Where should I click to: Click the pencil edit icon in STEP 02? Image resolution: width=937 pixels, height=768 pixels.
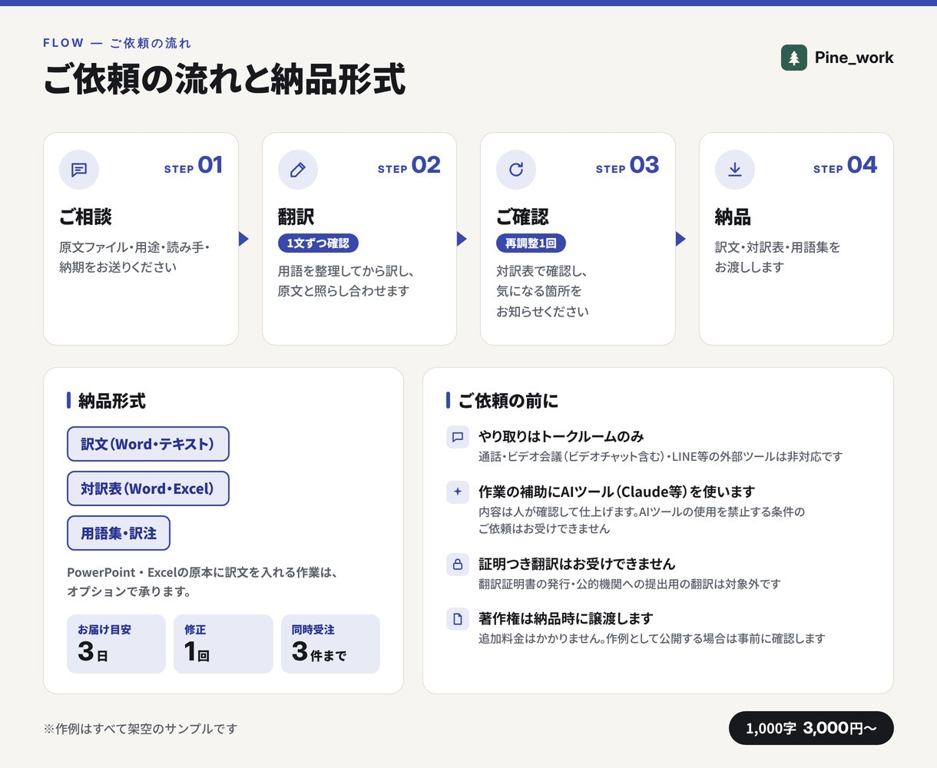pyautogui.click(x=298, y=170)
